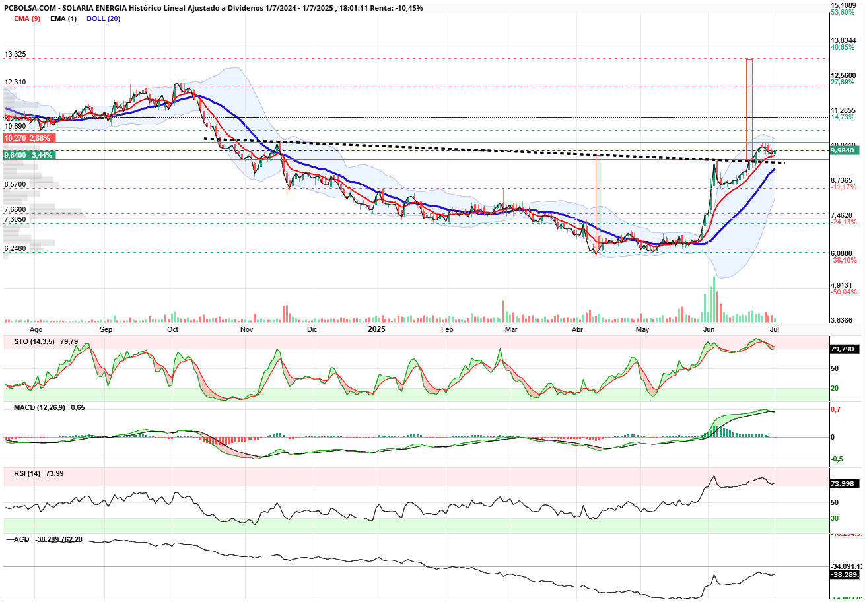Click the 14,73% percentage axis label
The width and height of the screenshot is (865, 602).
coord(843,117)
